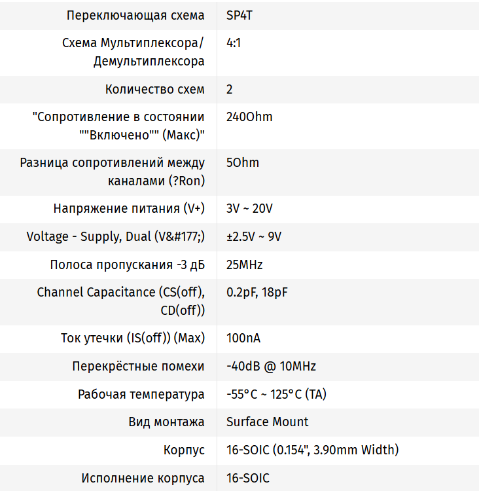Screen dimensions: 479x491
Task: Click the 'Напряжение питания (V+)' label
Action: [x=129, y=209]
